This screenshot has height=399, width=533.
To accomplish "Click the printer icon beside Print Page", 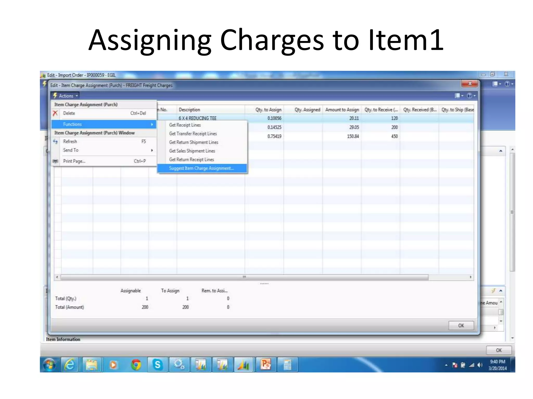I will tap(55, 161).
